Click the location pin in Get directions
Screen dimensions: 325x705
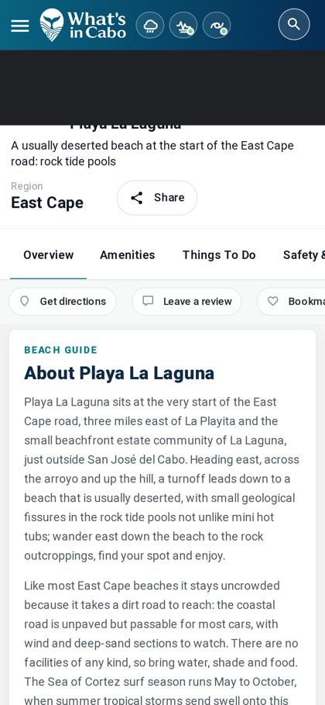point(25,301)
